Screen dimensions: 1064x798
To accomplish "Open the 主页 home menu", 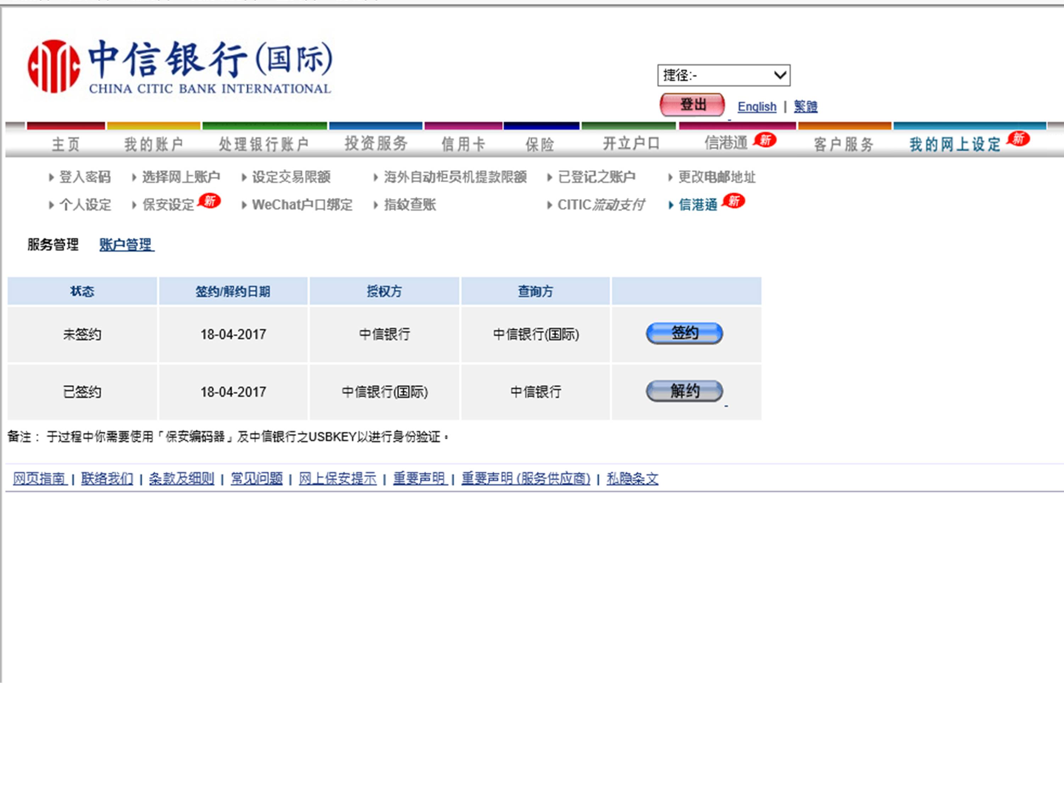I will 66,144.
